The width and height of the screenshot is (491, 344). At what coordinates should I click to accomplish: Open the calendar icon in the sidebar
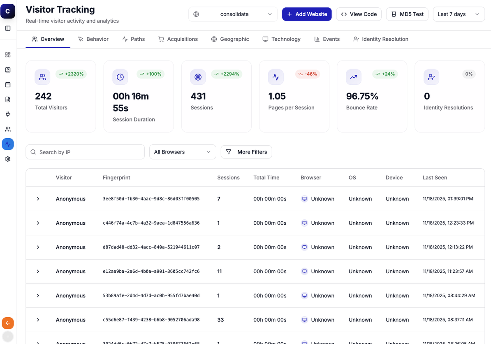(x=7, y=84)
